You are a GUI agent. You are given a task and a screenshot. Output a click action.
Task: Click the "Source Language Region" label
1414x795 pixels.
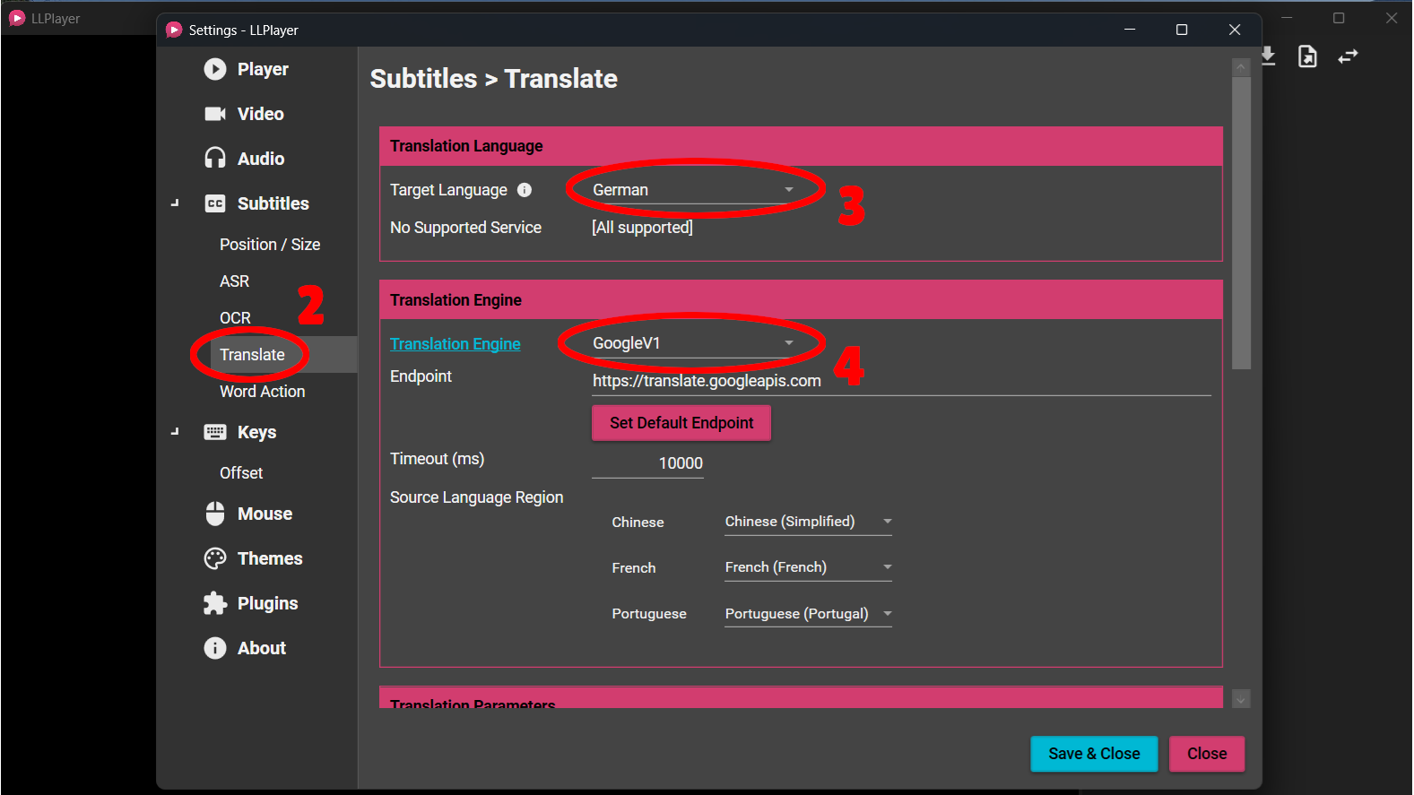pos(477,497)
